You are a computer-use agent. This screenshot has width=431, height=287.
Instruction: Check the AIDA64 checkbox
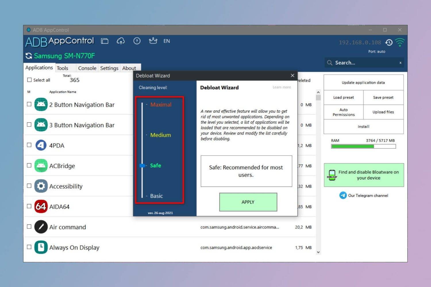(29, 206)
